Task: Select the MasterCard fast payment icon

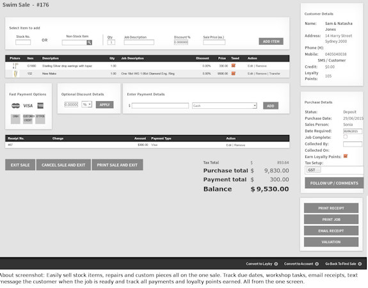Action: coord(16,106)
